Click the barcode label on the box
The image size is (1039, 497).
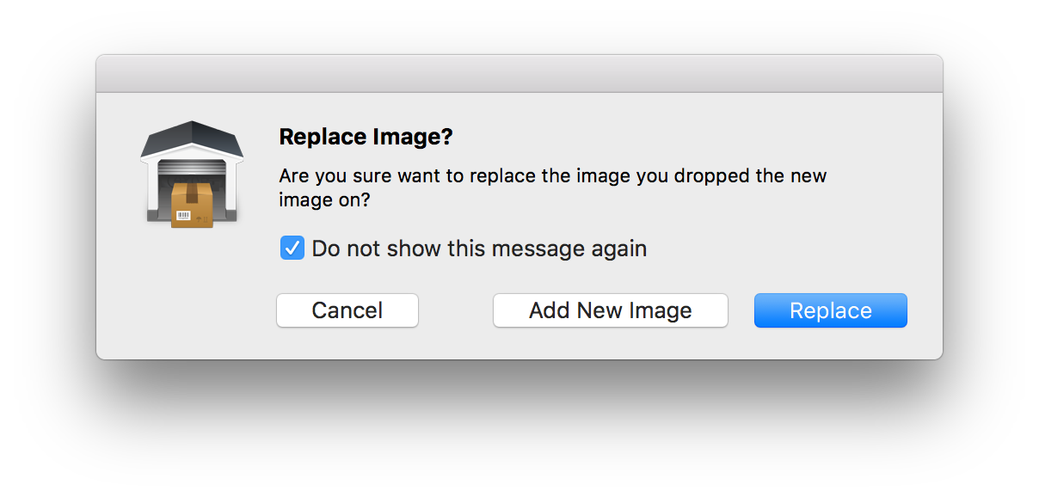(x=183, y=213)
